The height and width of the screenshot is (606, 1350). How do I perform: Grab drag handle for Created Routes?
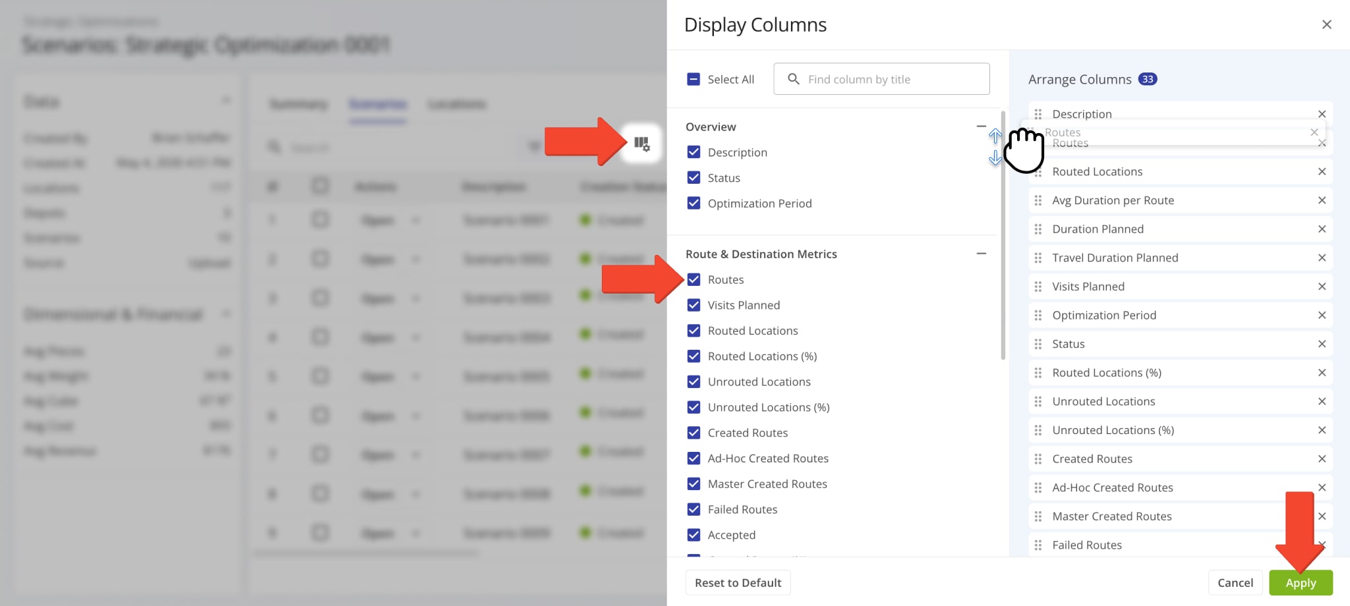(x=1038, y=459)
